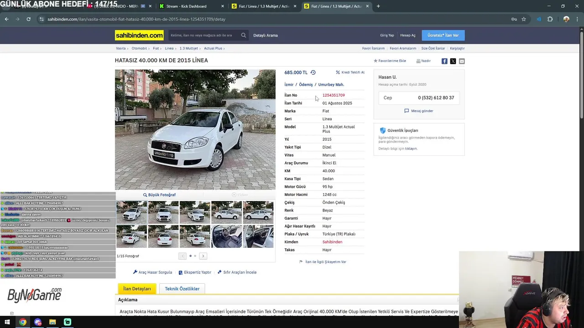Report listing via İlan ile İlgili Şikayetim Var
This screenshot has height=328, width=584.
click(323, 262)
